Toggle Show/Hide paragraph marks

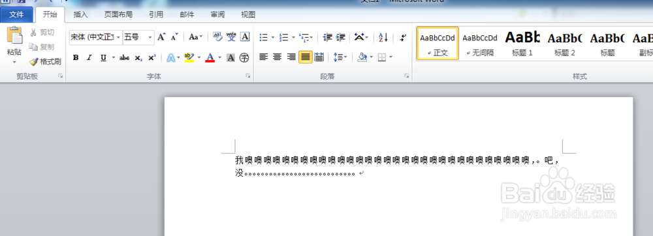(x=403, y=37)
